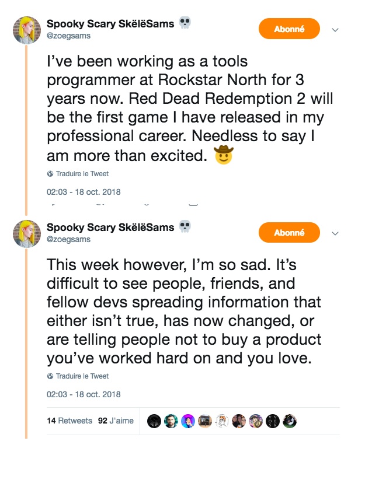Expand the chevron menu on the first tweet
365x490 pixels.
tap(335, 29)
